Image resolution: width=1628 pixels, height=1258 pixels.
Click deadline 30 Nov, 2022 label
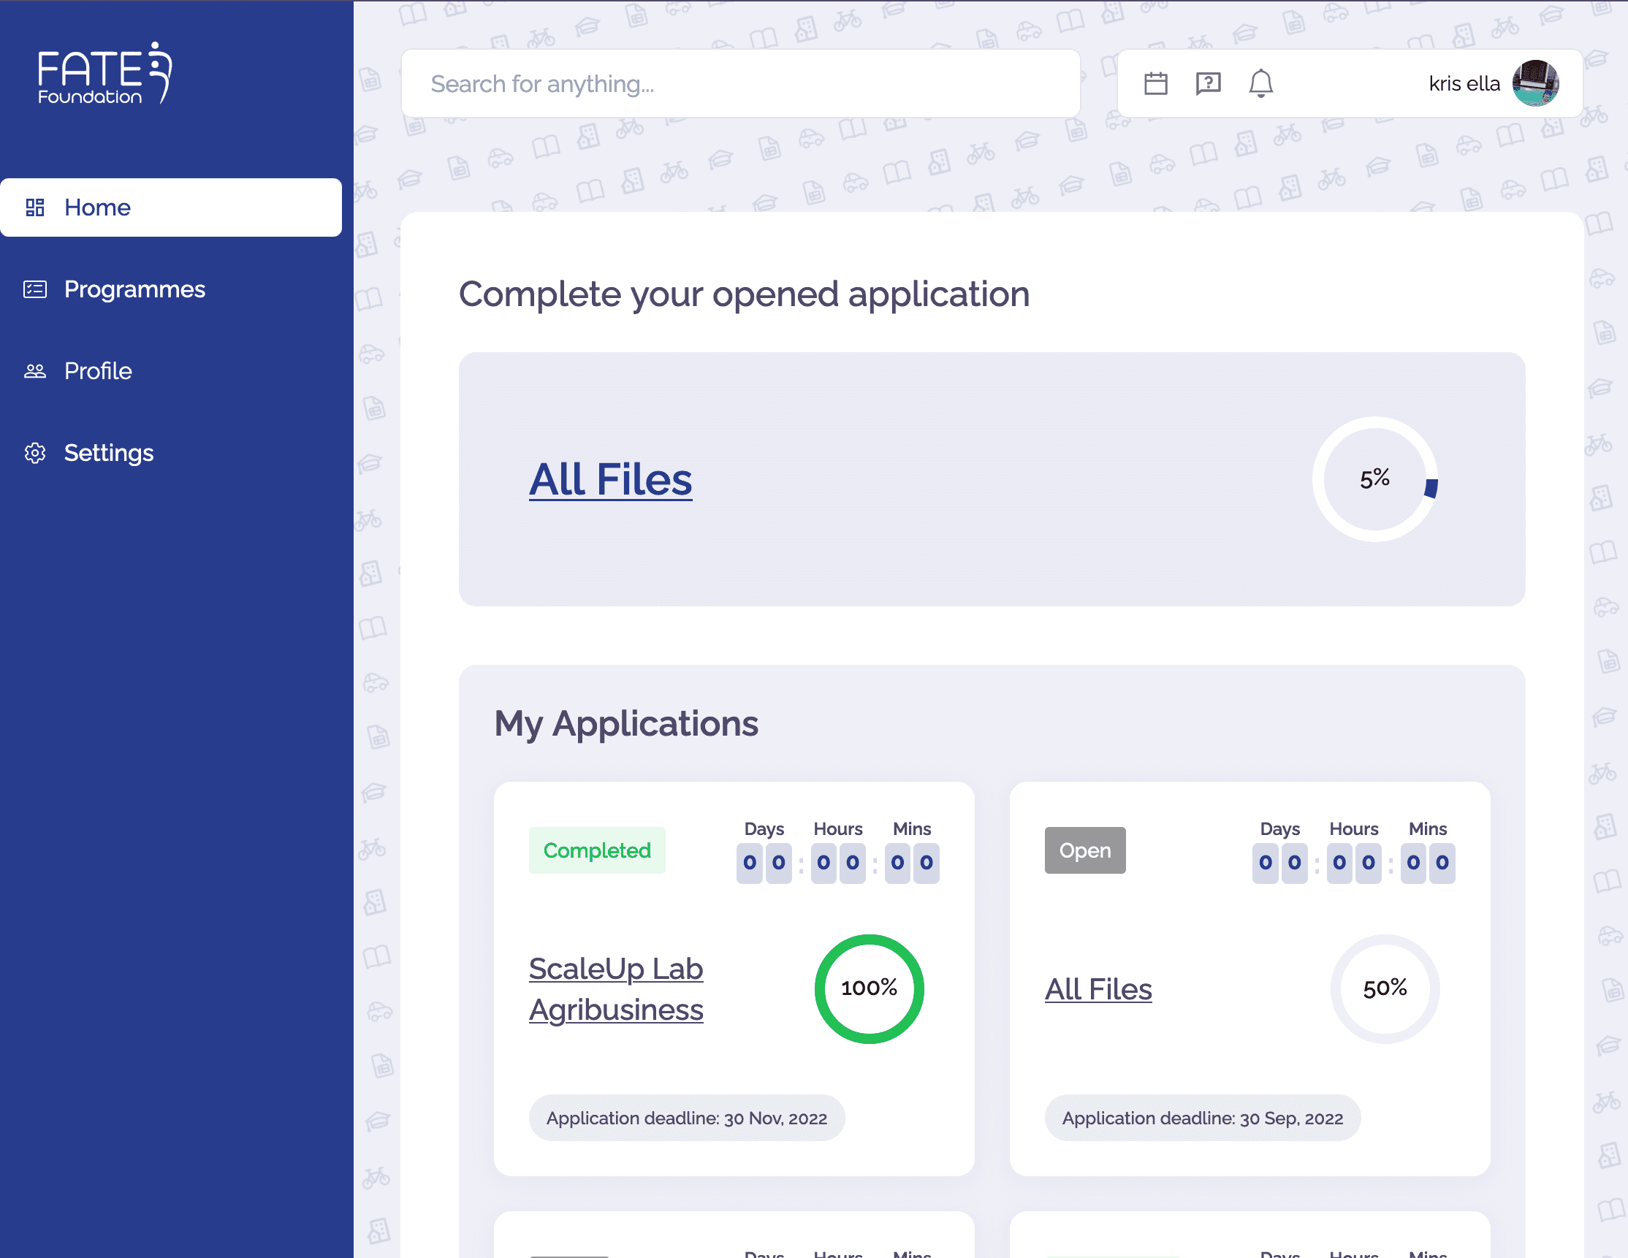687,1118
